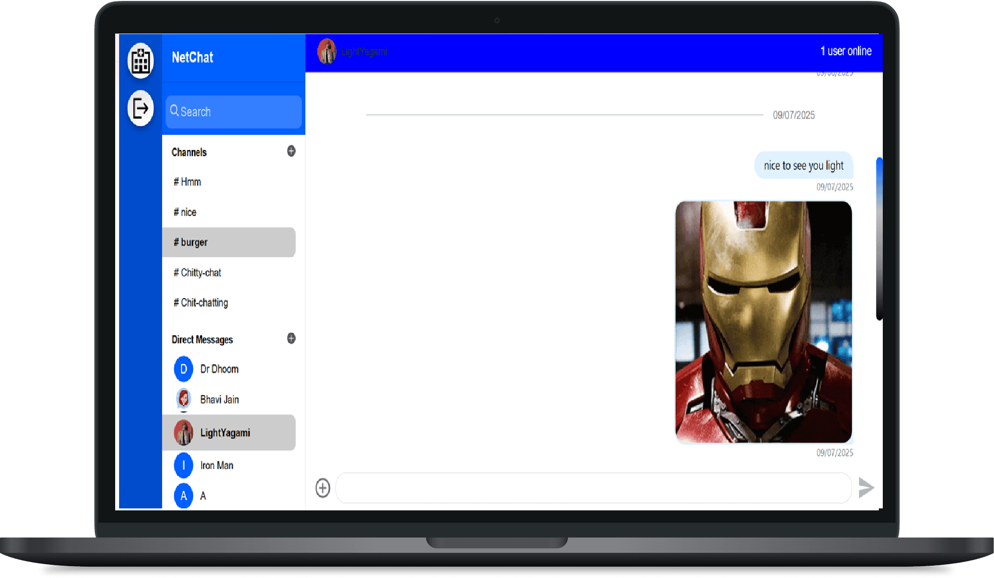Image resolution: width=994 pixels, height=578 pixels.
Task: Click LightYagami's avatar in sidebar list
Action: 183,433
